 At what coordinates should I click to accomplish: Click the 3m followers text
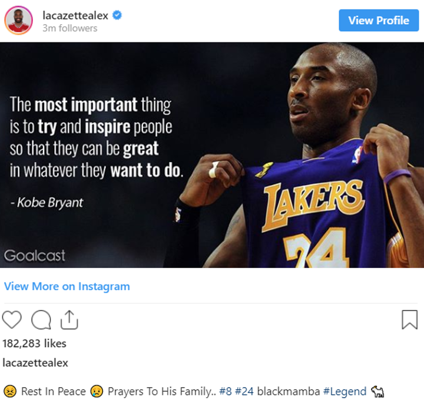(x=69, y=28)
